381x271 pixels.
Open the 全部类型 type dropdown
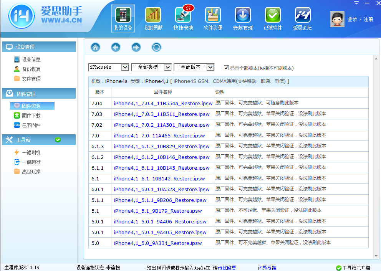tap(151, 67)
